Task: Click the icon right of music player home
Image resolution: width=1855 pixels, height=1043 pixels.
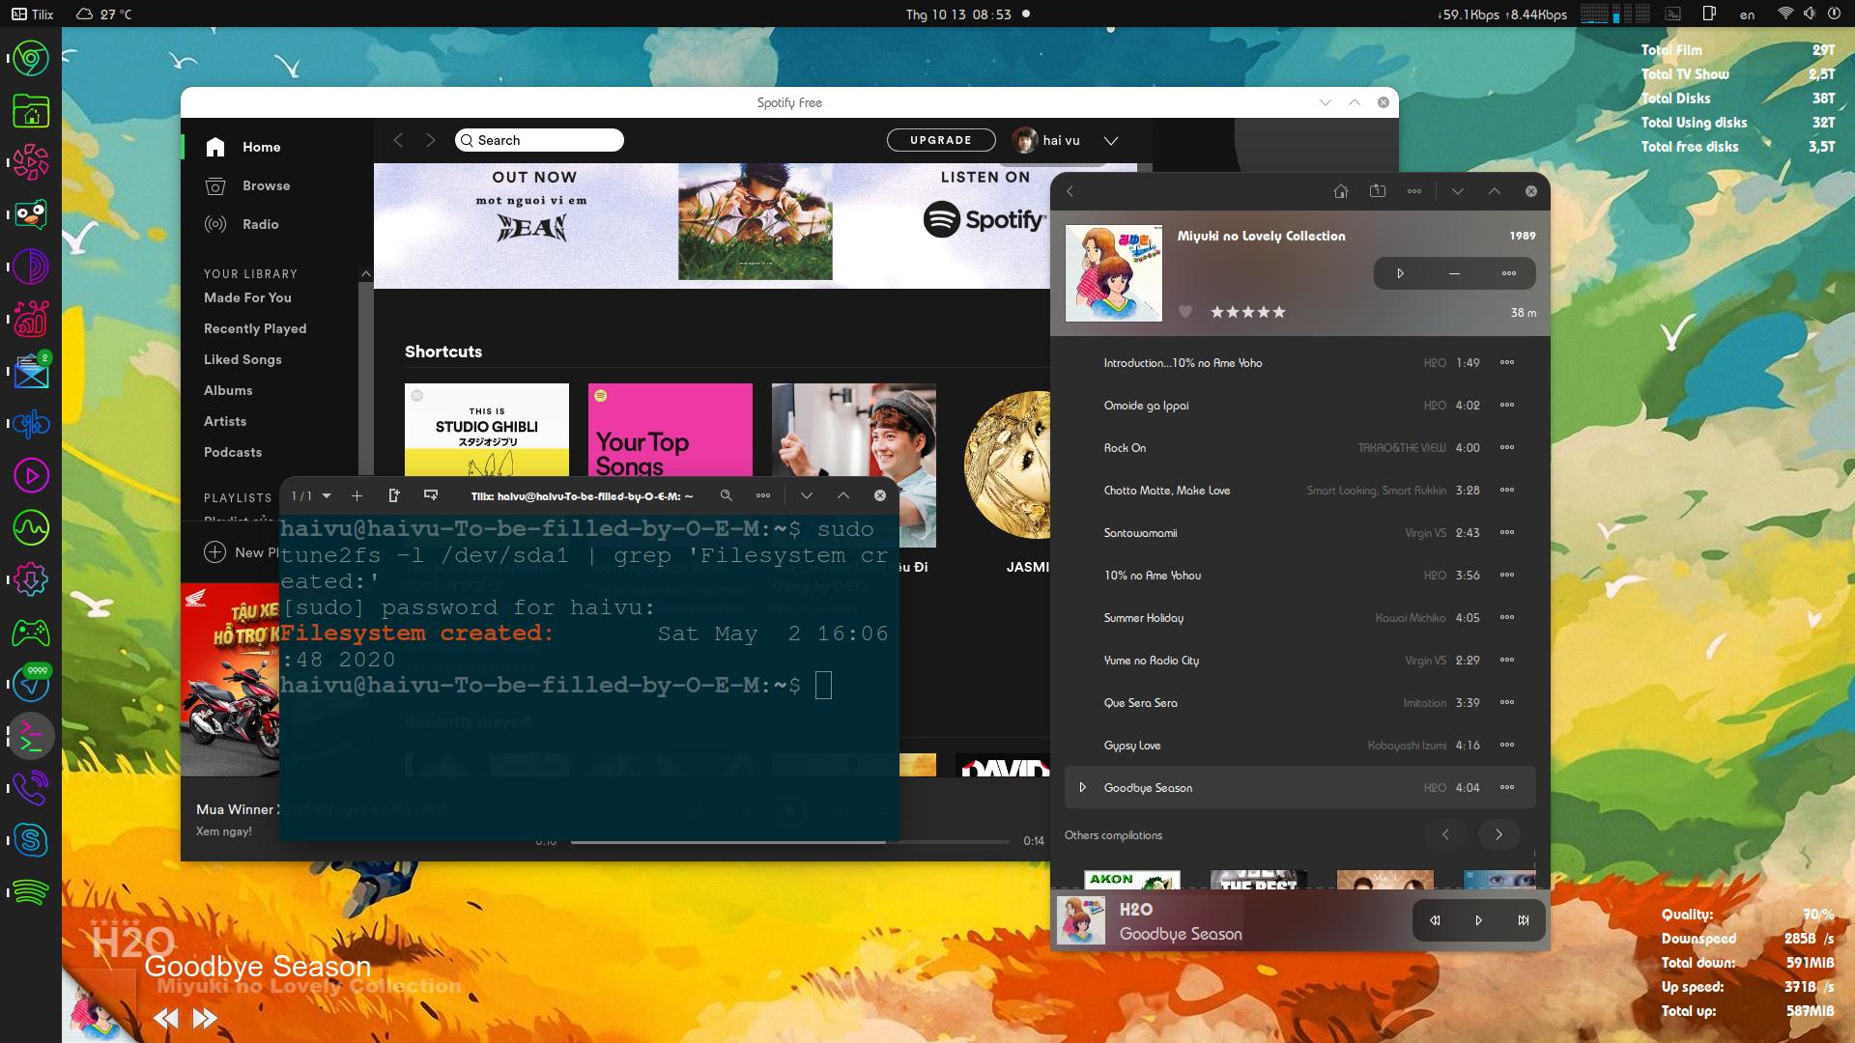Action: (1378, 191)
